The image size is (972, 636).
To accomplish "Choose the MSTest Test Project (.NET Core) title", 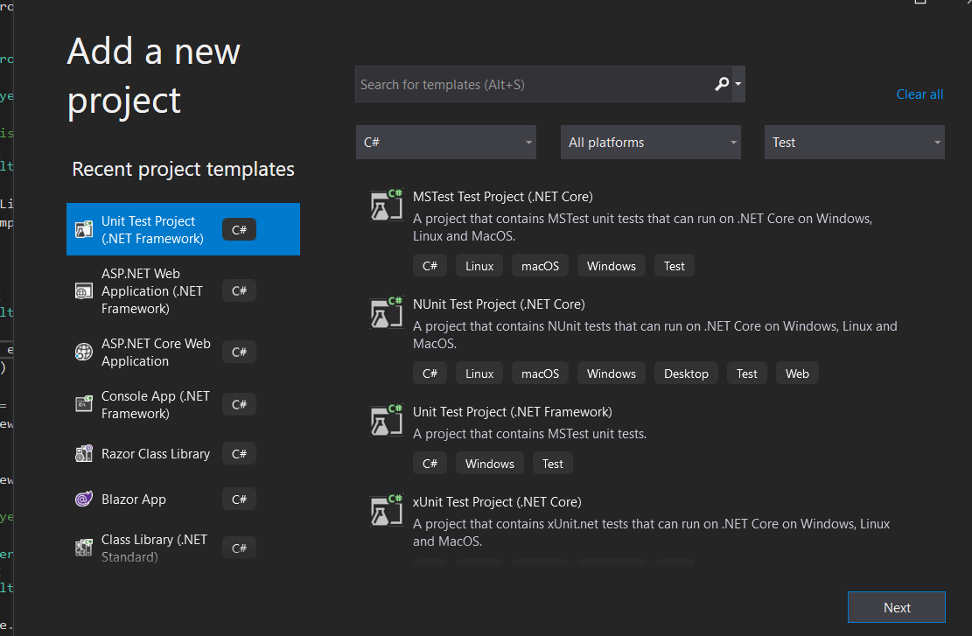I will point(502,197).
